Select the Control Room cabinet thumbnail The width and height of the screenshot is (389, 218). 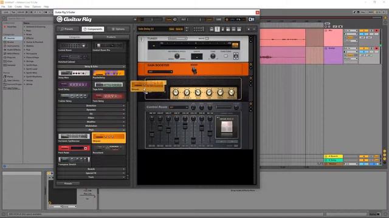(x=227, y=127)
